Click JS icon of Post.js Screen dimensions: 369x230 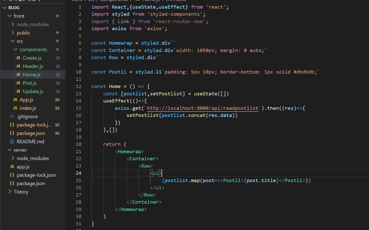[18, 83]
